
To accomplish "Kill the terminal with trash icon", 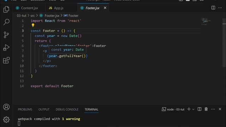I will 206,109.
